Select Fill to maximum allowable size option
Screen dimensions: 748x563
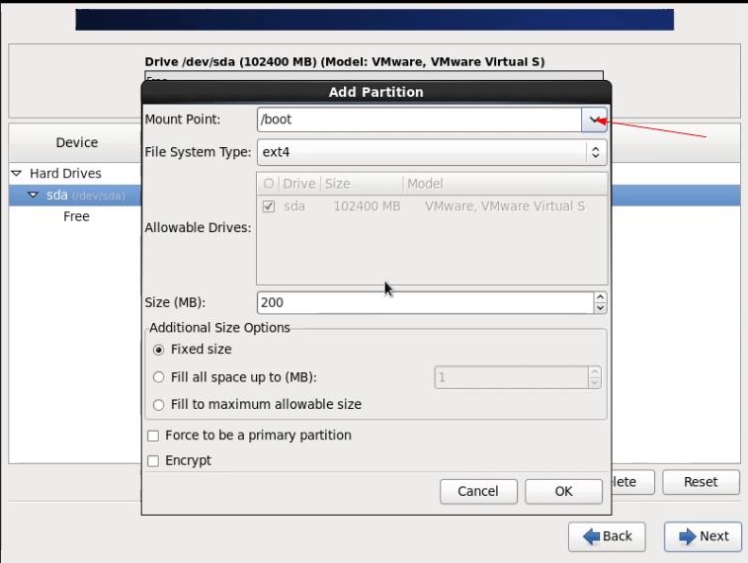tap(158, 405)
